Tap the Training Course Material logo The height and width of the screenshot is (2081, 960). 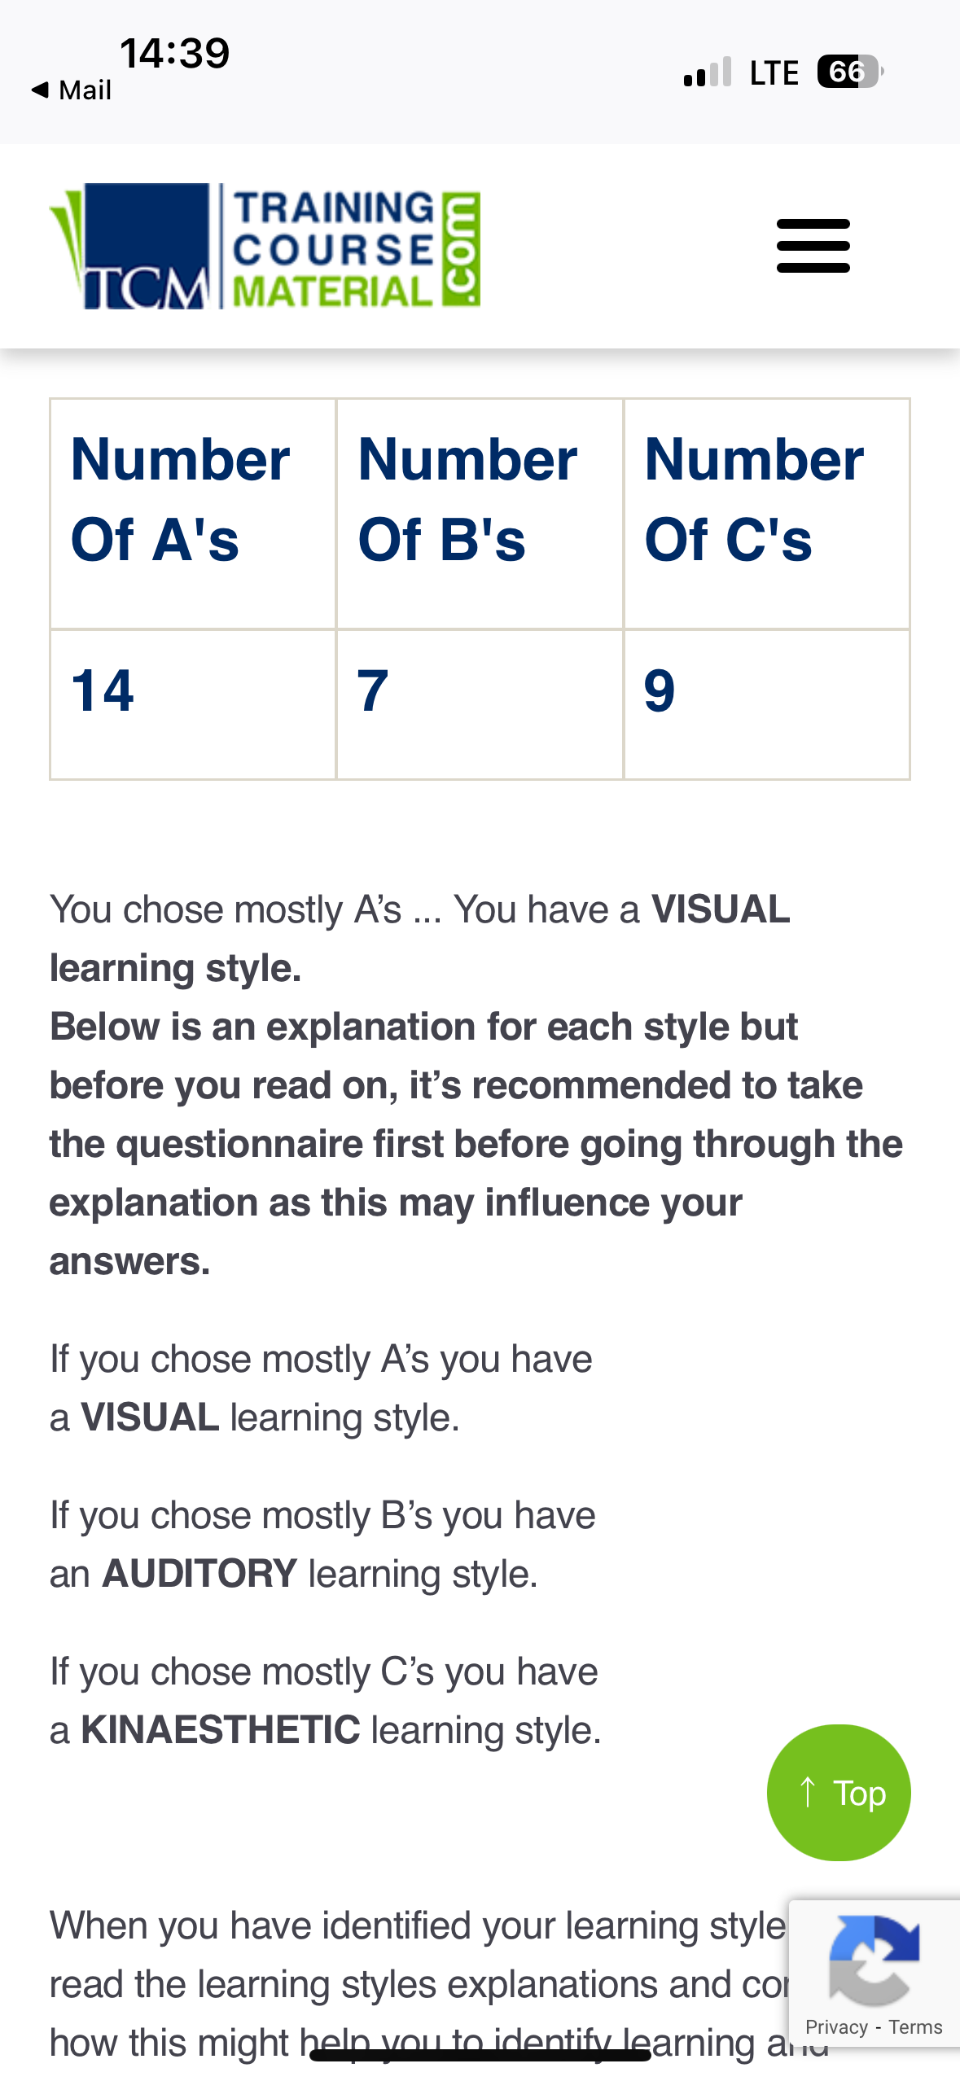[x=265, y=247]
